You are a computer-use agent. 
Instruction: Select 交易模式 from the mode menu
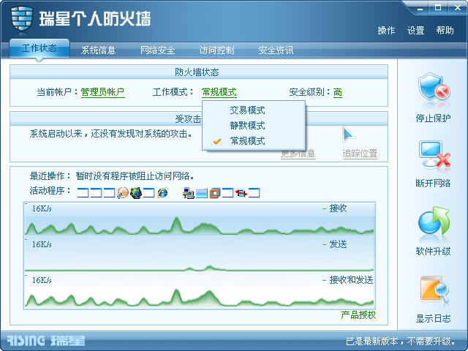coord(254,110)
